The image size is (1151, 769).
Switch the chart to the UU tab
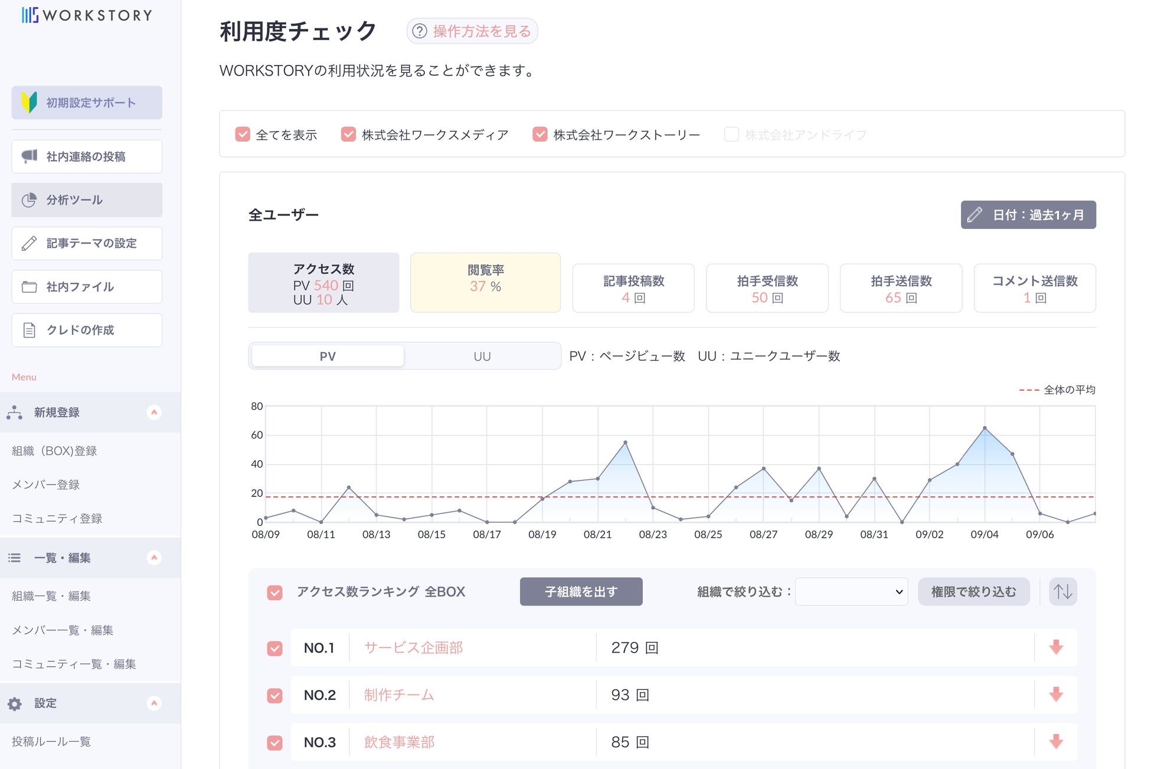pos(482,356)
